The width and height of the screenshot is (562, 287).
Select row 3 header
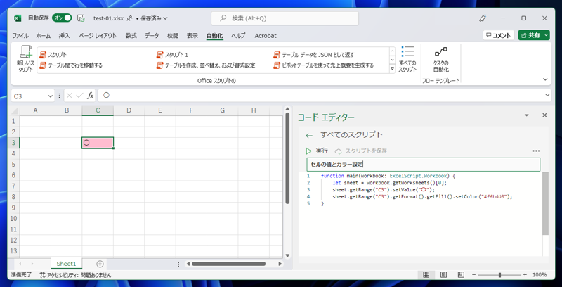(13, 143)
